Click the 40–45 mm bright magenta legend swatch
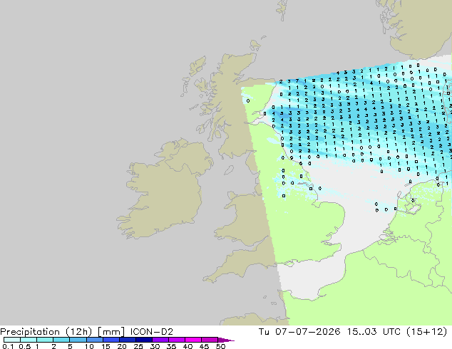This screenshot has width=452, height=349. click(x=193, y=340)
